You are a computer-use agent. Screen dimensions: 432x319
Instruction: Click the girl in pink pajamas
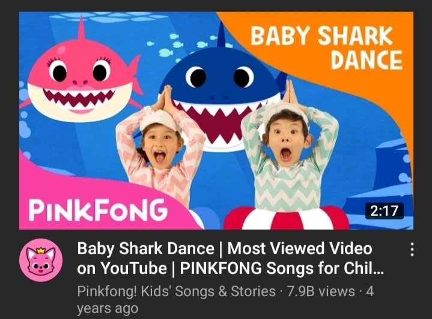pyautogui.click(x=160, y=149)
